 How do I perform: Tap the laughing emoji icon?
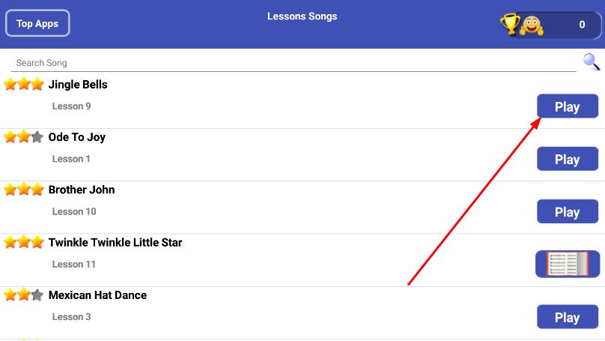[x=531, y=25]
